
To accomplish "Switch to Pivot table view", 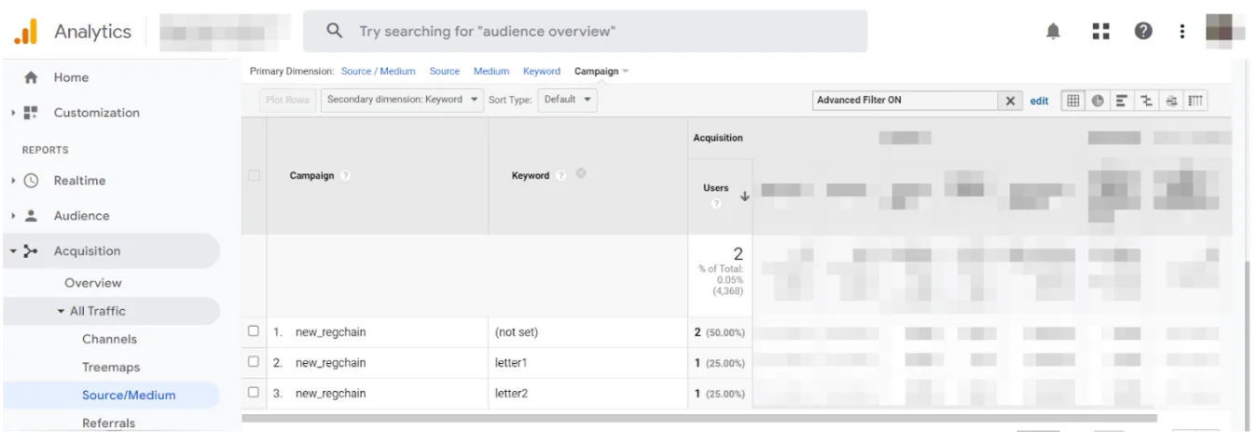I will point(1195,101).
